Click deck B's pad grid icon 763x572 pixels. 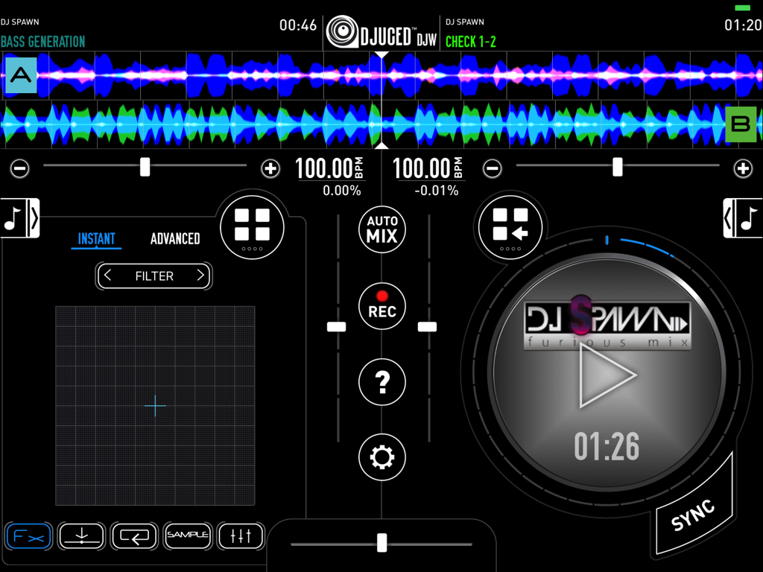510,228
